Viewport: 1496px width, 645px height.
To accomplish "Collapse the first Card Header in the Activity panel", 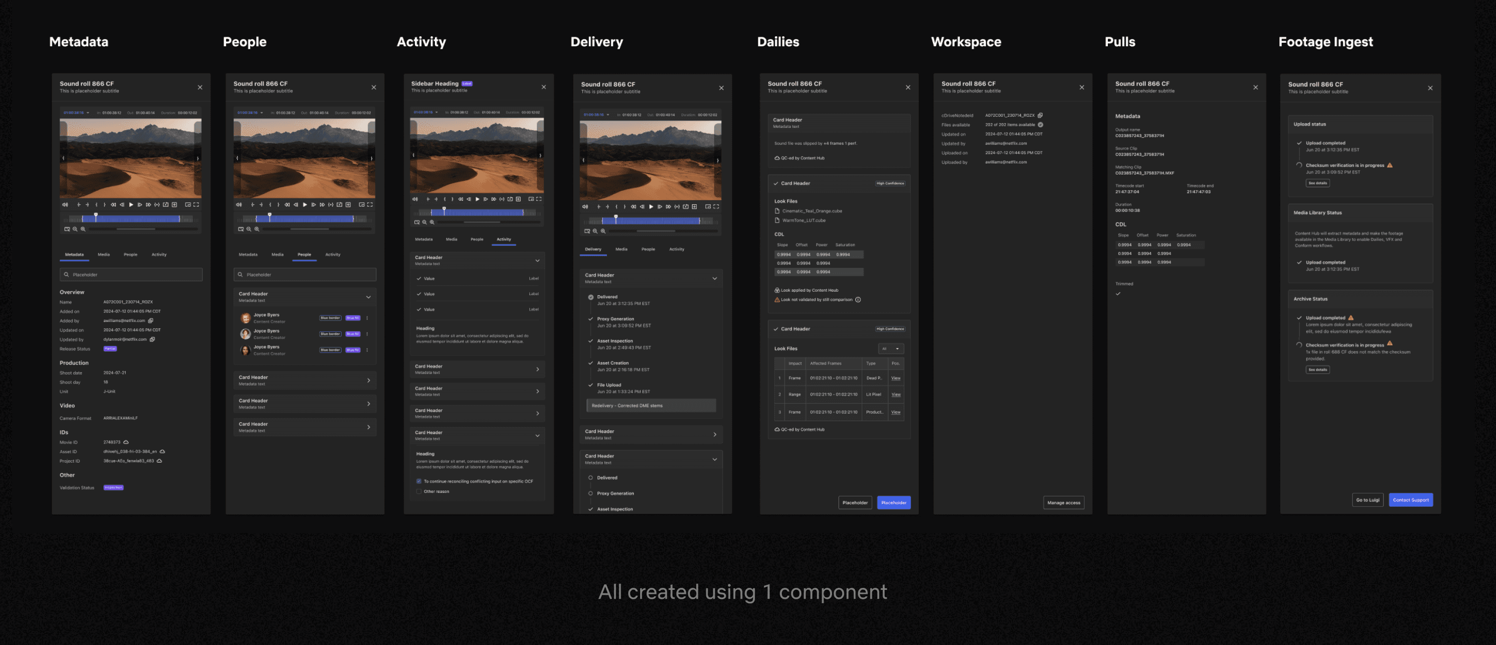I will tap(537, 261).
